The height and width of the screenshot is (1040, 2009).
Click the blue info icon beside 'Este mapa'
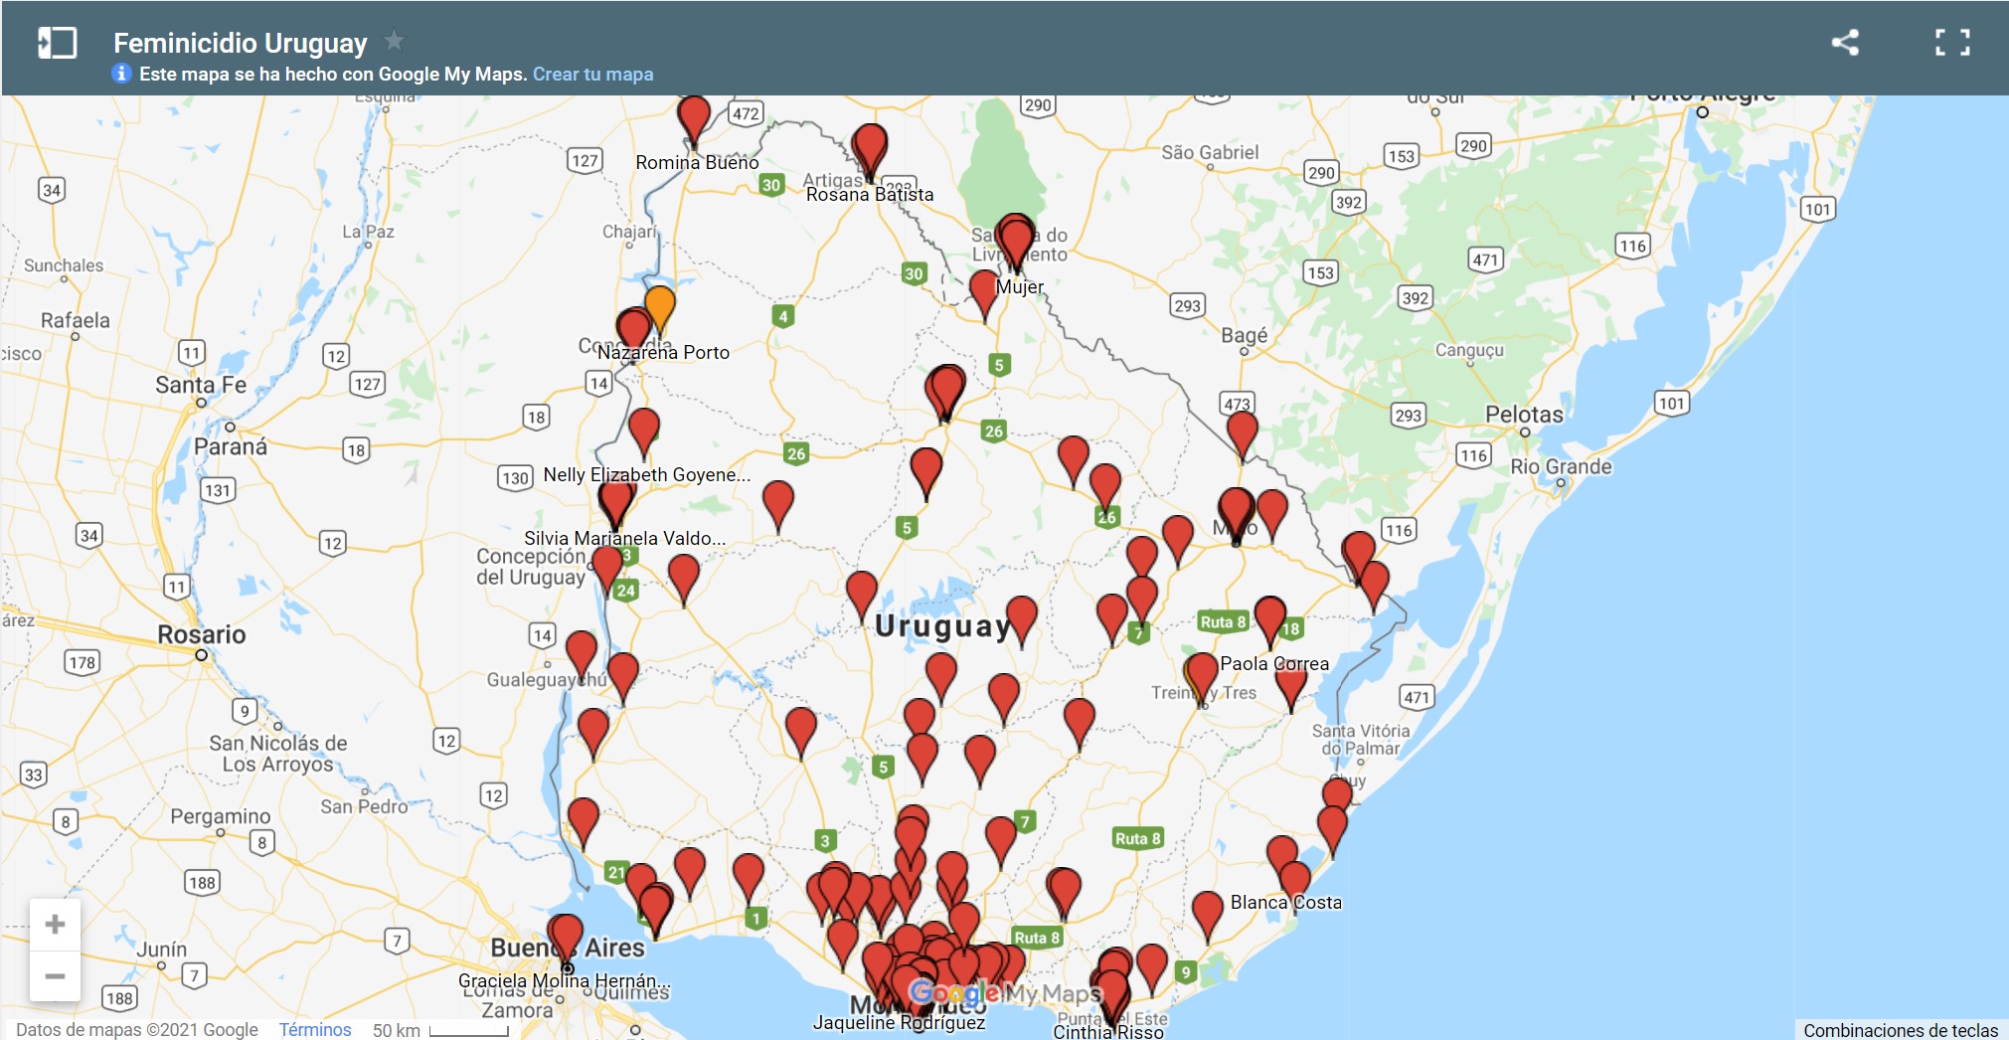click(121, 74)
